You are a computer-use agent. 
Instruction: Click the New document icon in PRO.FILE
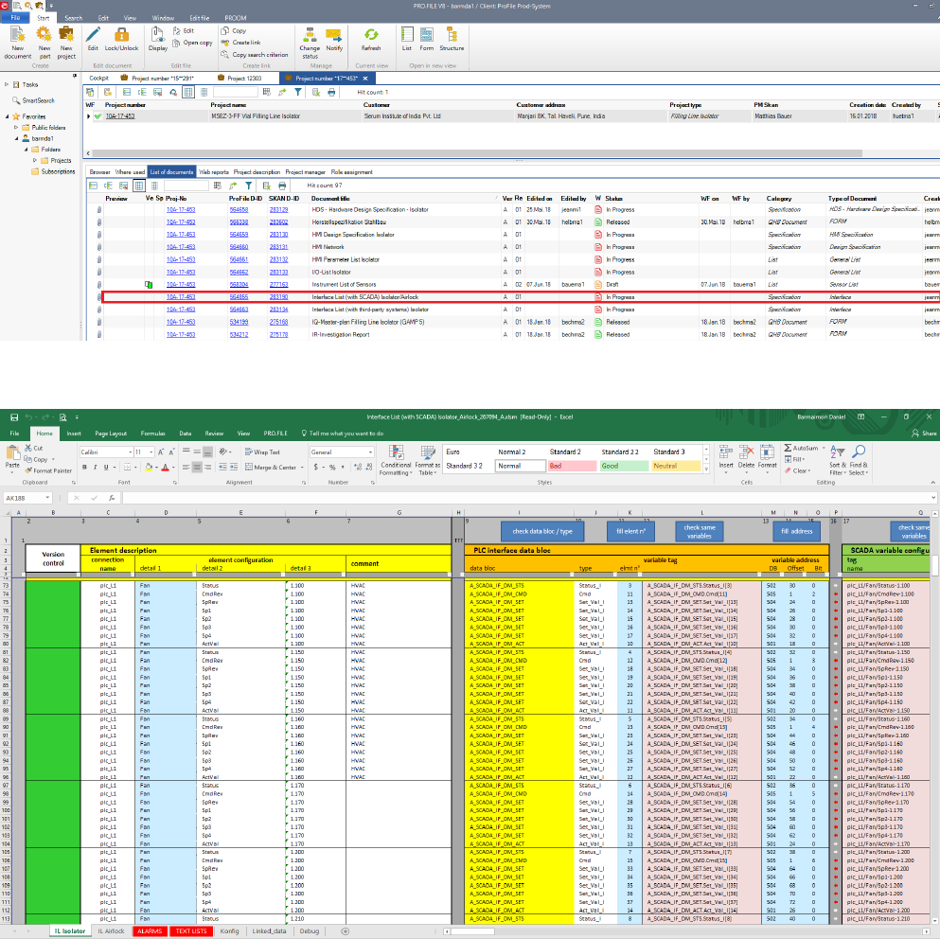(x=17, y=34)
